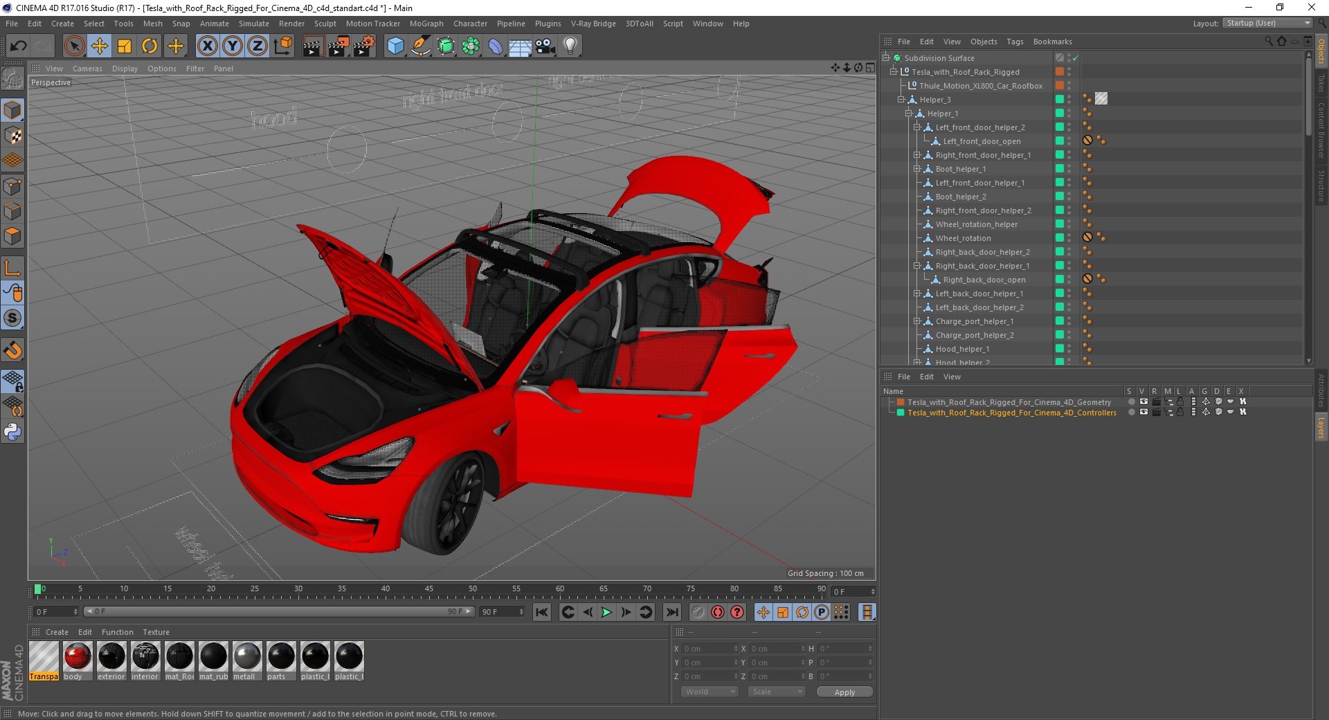This screenshot has height=720, width=1329.
Task: Collapse the Subdivision Surface tree node
Action: pyautogui.click(x=886, y=58)
